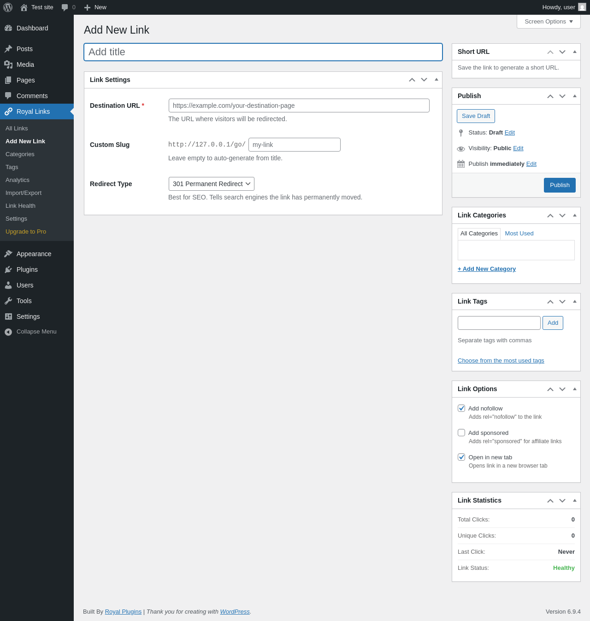
Task: Collapse Link Categories panel triangle
Action: coord(575,215)
